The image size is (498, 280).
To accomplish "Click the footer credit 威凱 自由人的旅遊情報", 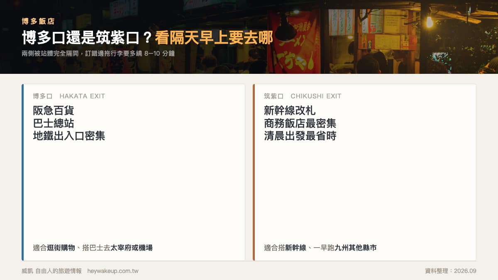I will 52,271.
